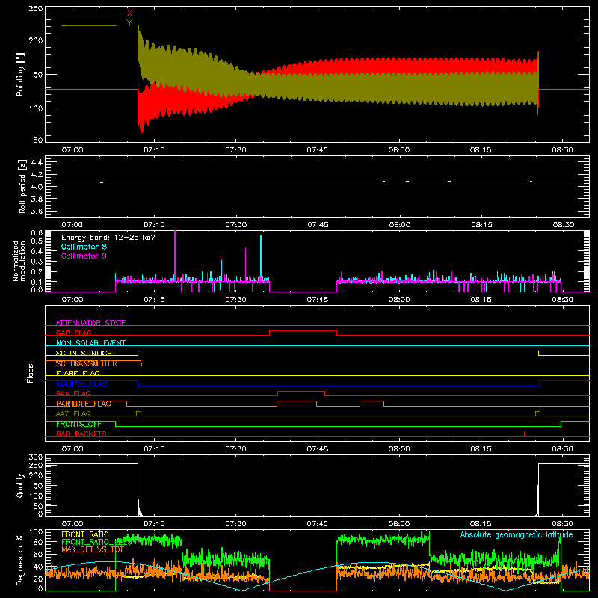Select the 'Roll period [s]' axis label
Image resolution: width=598 pixels, height=598 pixels.
22,186
